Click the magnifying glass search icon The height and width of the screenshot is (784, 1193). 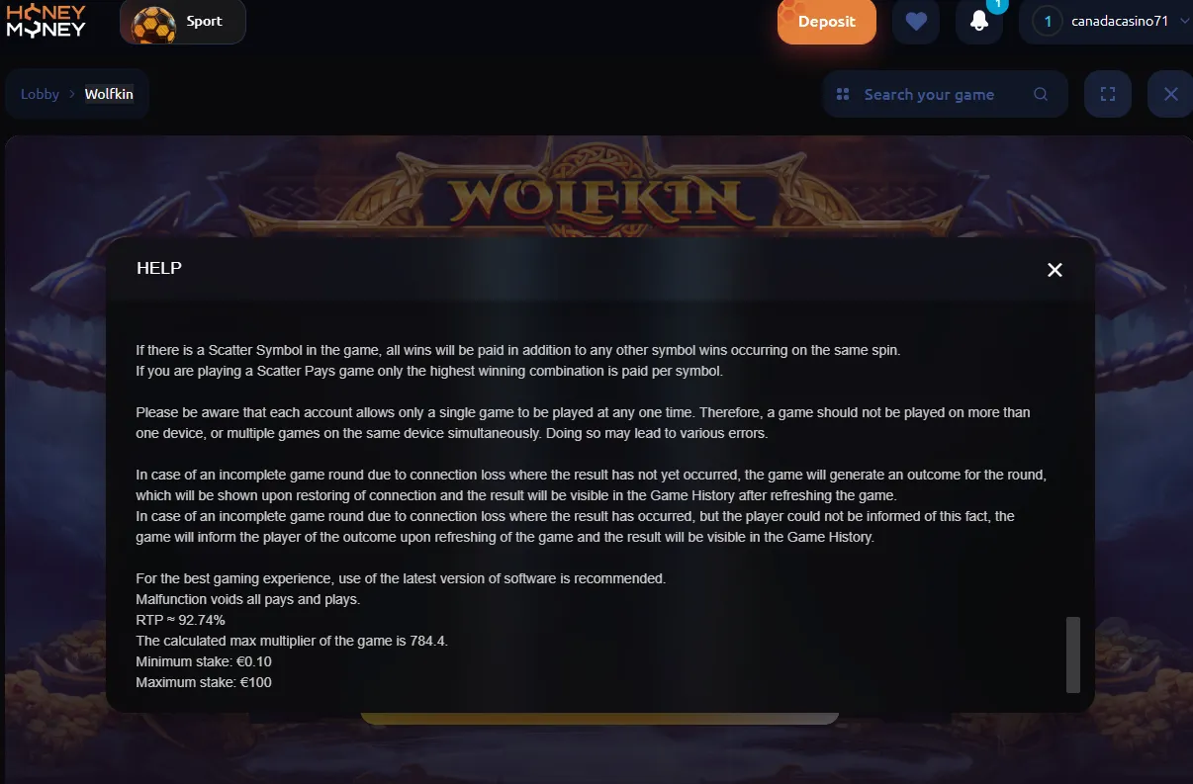pos(1041,94)
